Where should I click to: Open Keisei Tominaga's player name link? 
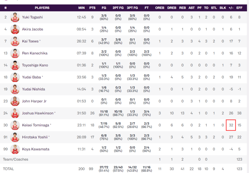(36, 125)
